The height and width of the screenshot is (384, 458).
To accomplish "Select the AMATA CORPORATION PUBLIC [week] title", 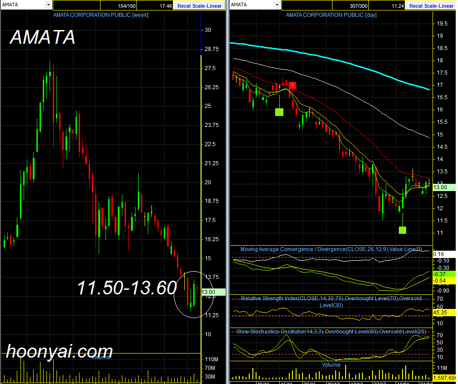I will (101, 15).
